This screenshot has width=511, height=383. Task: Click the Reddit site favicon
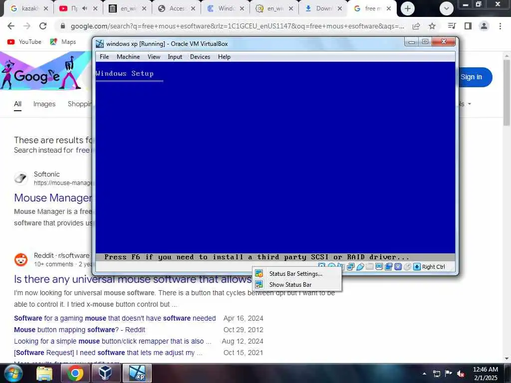pyautogui.click(x=21, y=259)
